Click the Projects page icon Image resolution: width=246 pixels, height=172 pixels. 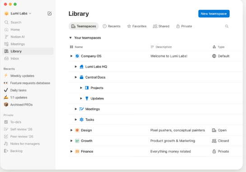(87, 88)
